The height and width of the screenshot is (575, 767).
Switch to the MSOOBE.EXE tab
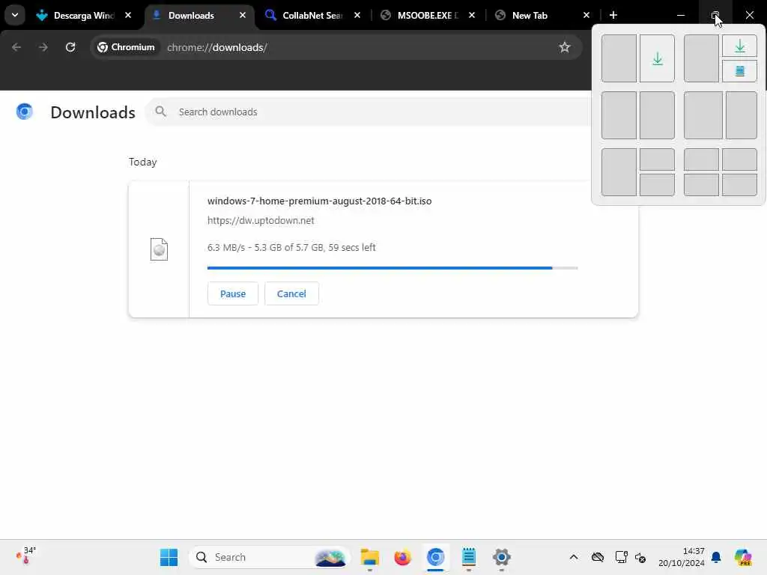click(x=428, y=16)
